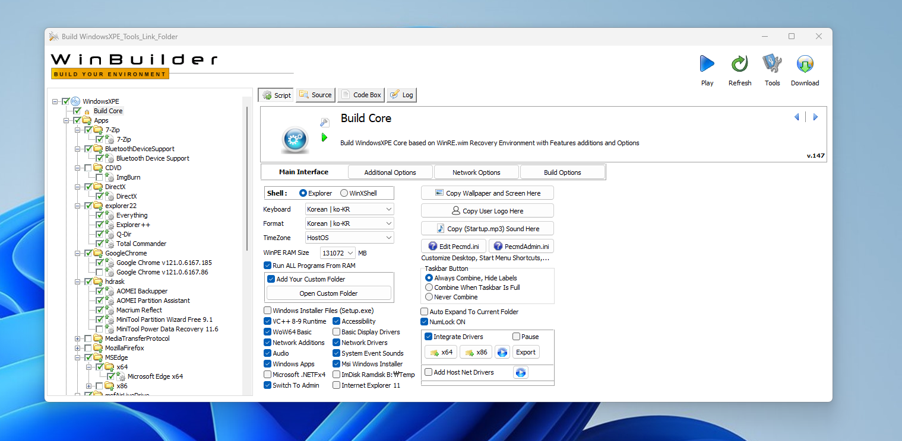Enable Windows Installer Files (Setup.exe) checkbox
Image resolution: width=902 pixels, height=441 pixels.
pos(267,311)
